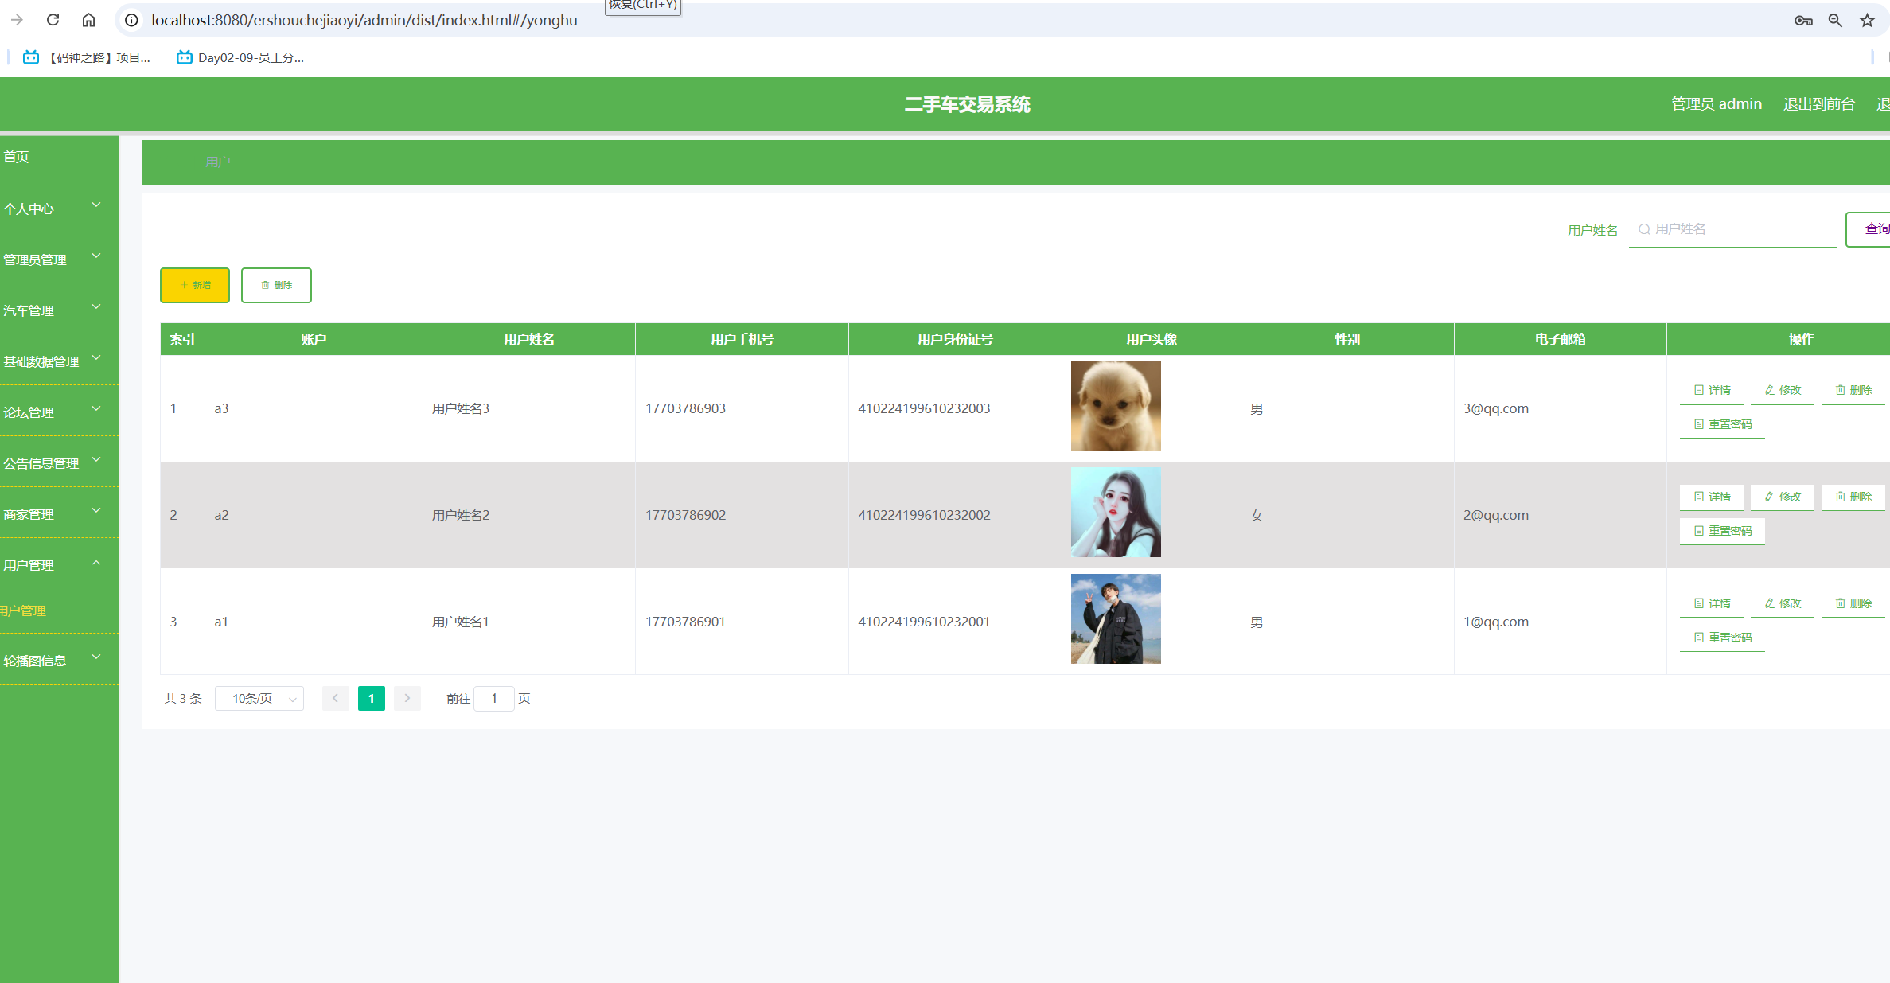The height and width of the screenshot is (983, 1890).
Task: Expand 轮播图信息 sidebar menu
Action: pyautogui.click(x=60, y=661)
